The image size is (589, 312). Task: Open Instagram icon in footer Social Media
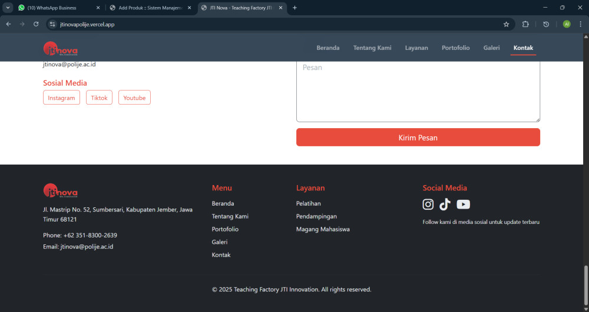pos(428,204)
